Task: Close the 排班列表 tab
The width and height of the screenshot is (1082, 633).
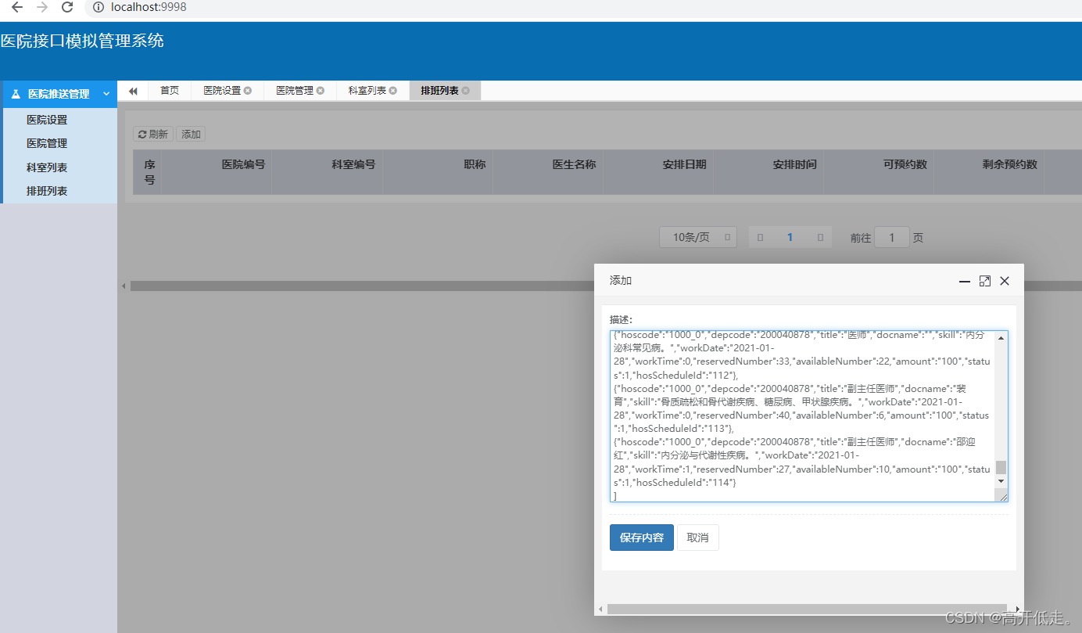Action: pyautogui.click(x=466, y=91)
